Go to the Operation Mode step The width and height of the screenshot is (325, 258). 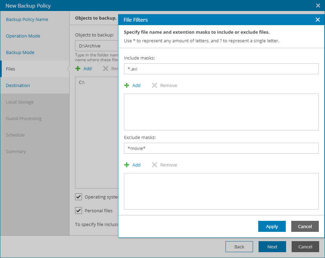(x=23, y=36)
